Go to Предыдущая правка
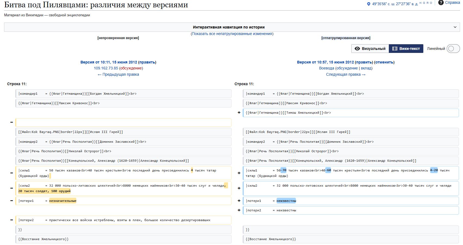This screenshot has height=245, width=463. 118,74
